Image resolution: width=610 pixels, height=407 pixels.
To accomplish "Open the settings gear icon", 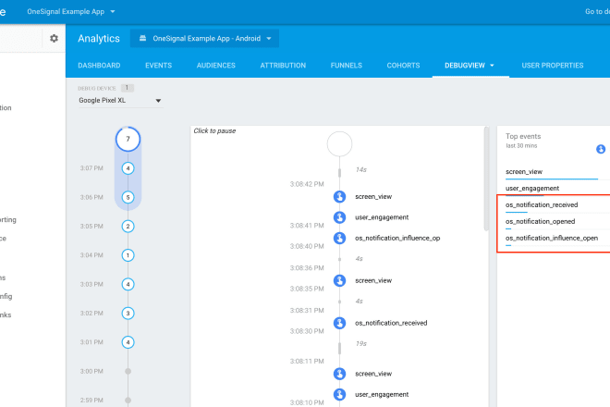I will [x=55, y=38].
